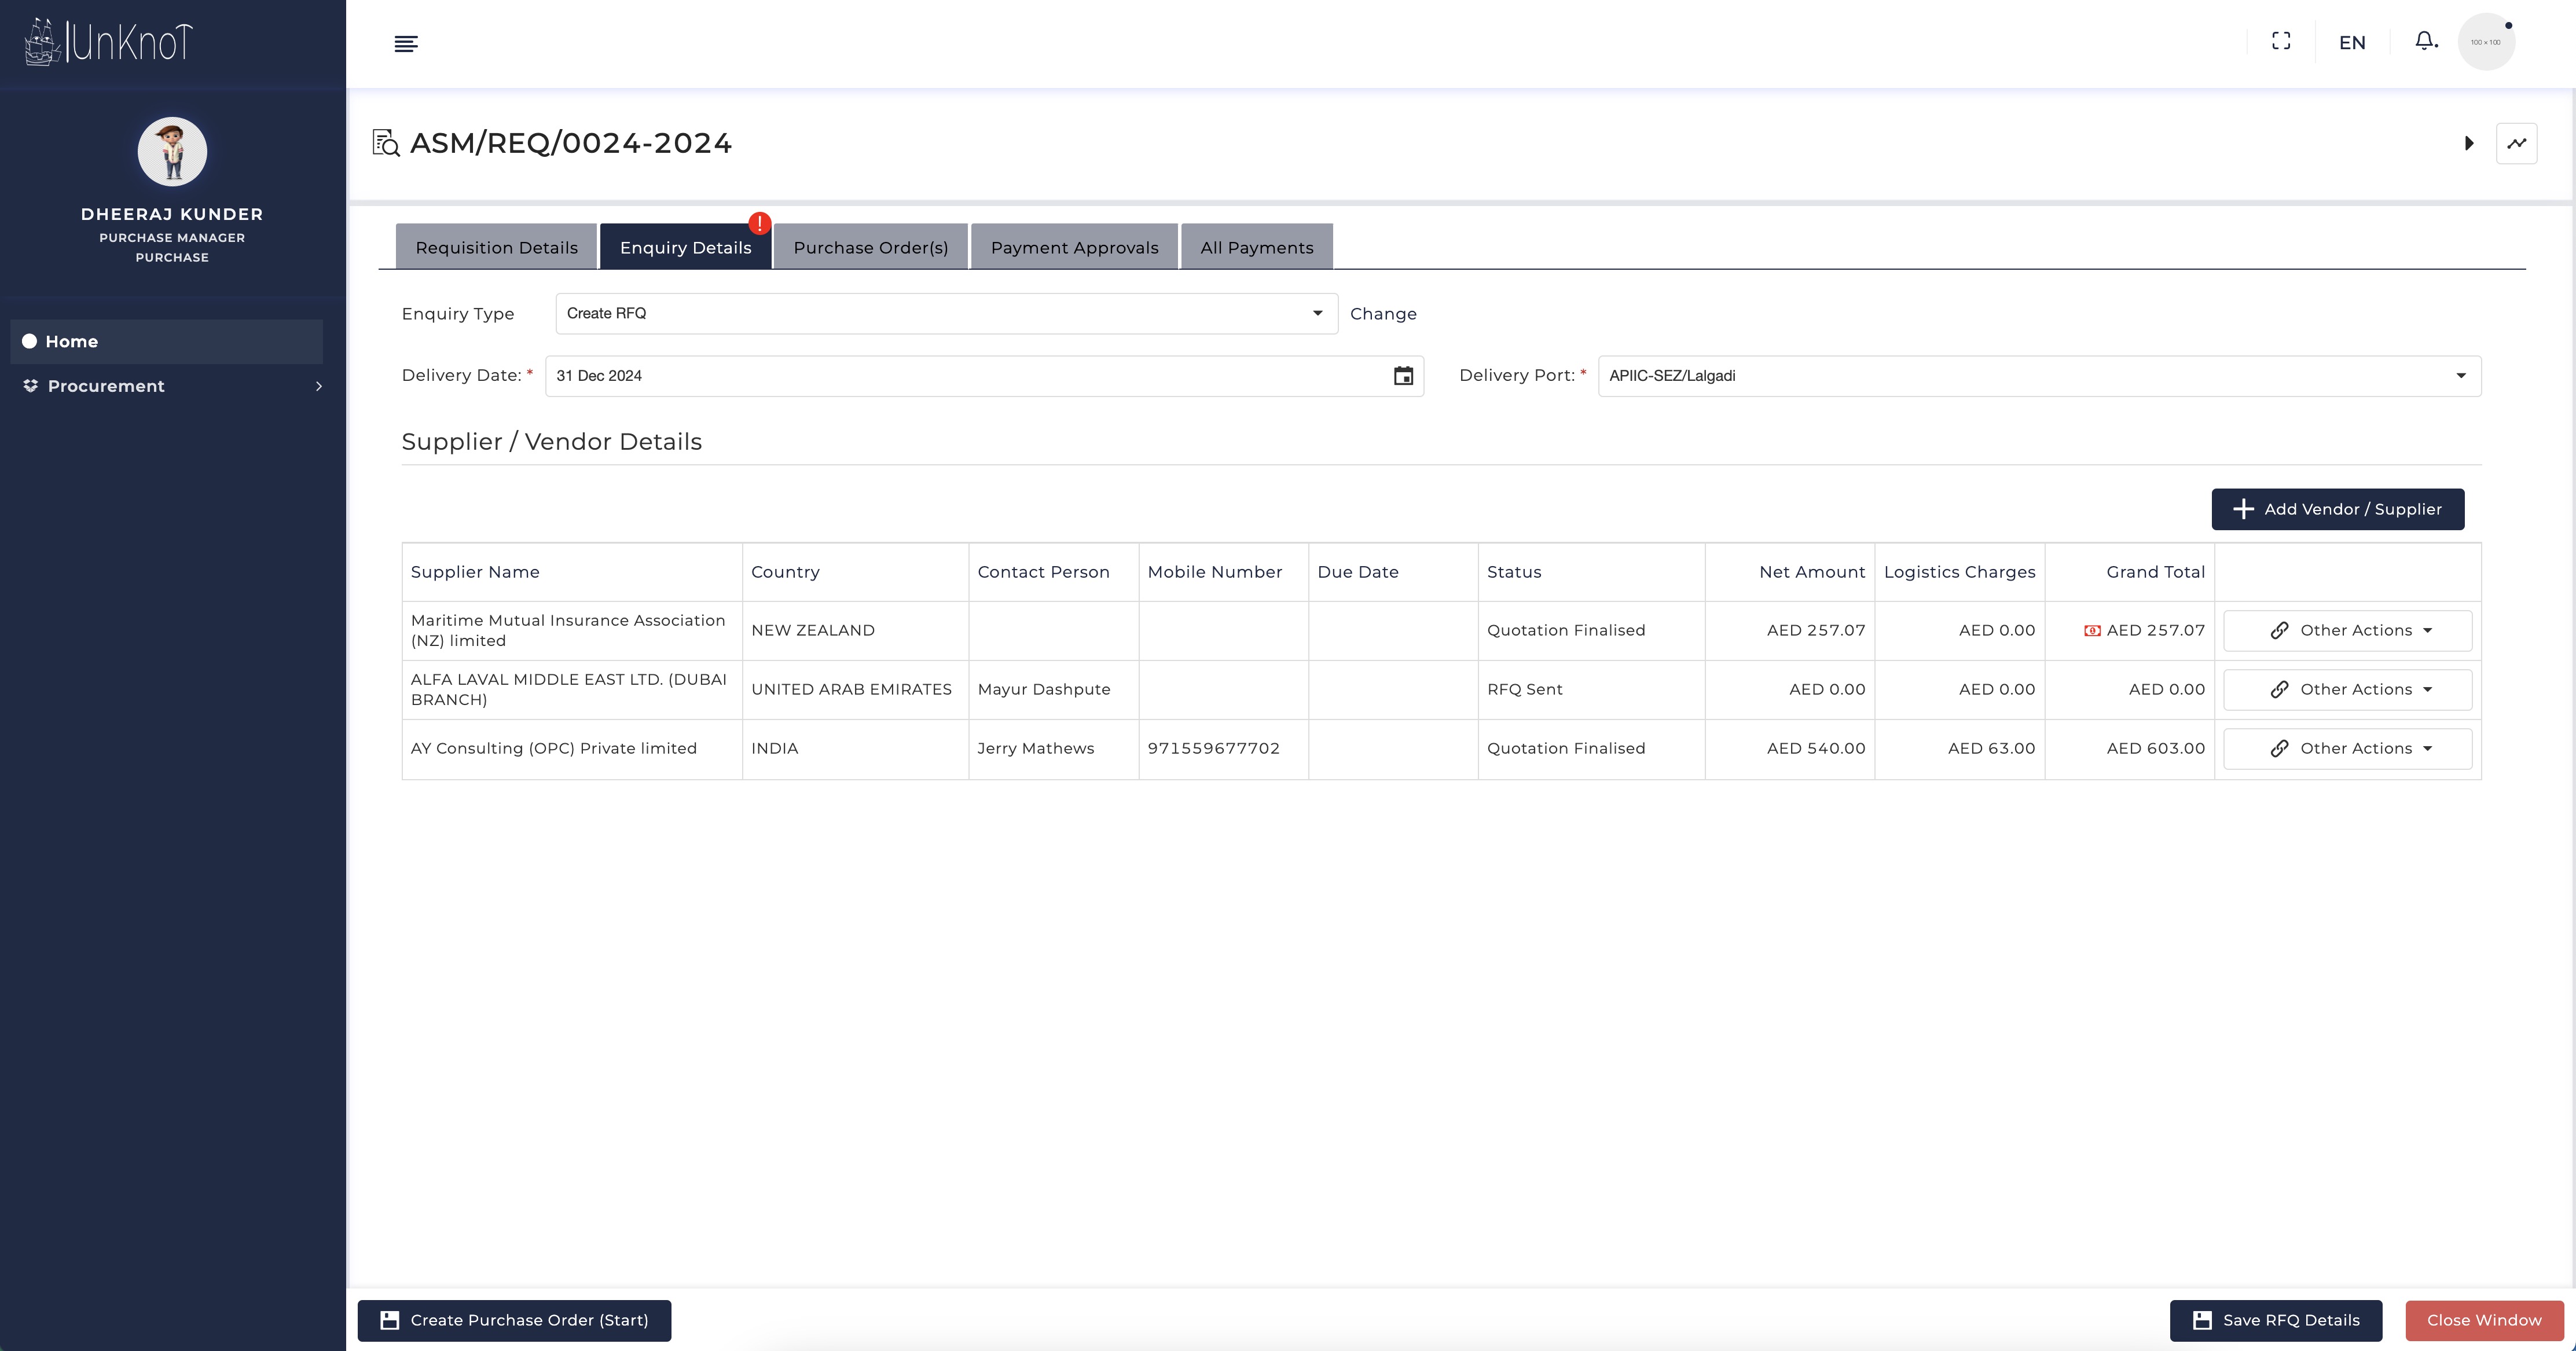Open the Delivery Port dropdown

point(2039,376)
